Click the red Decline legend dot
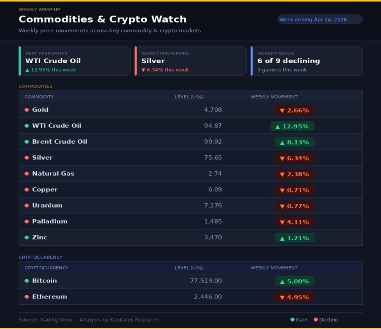The image size is (381, 329). pos(316,320)
